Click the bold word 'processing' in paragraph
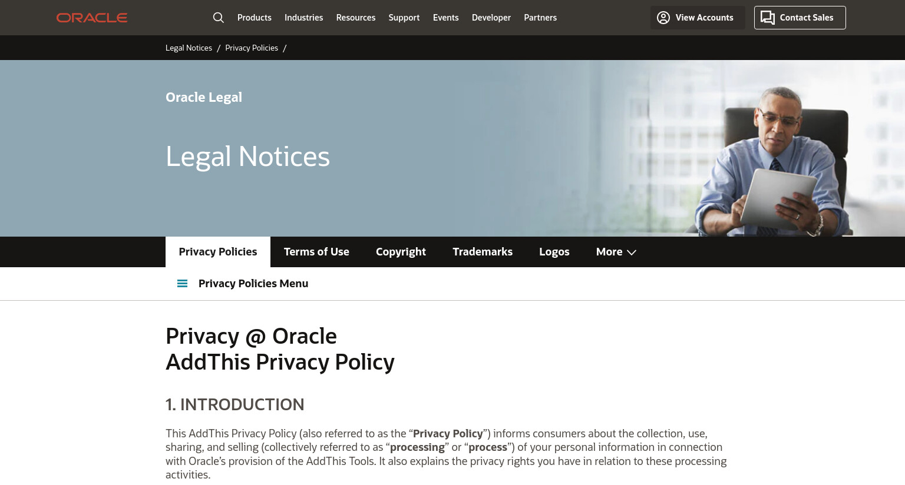 pos(417,447)
